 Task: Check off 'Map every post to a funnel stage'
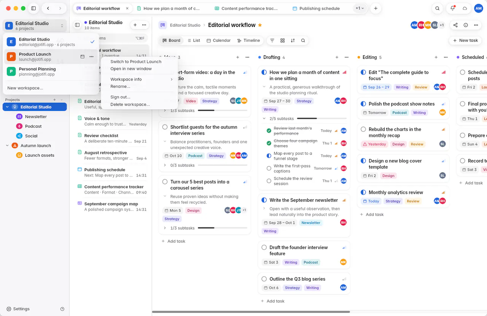pos(269,156)
